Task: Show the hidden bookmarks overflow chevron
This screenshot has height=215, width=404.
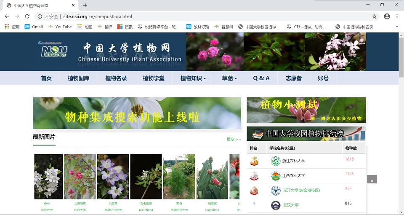Action: pyautogui.click(x=396, y=27)
